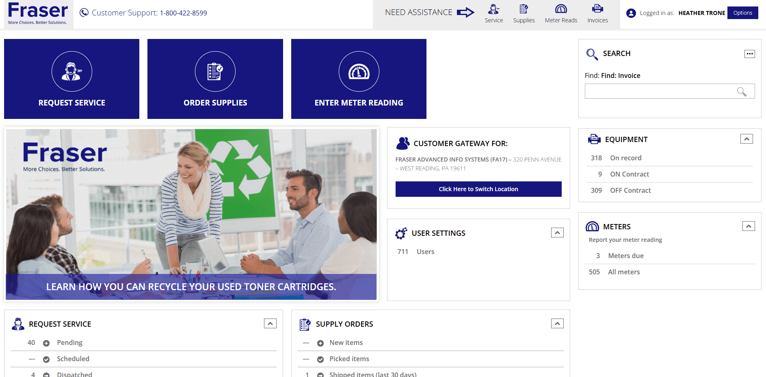This screenshot has height=377, width=766.
Task: Click the Enter Meter Reading tile
Action: coord(359,79)
